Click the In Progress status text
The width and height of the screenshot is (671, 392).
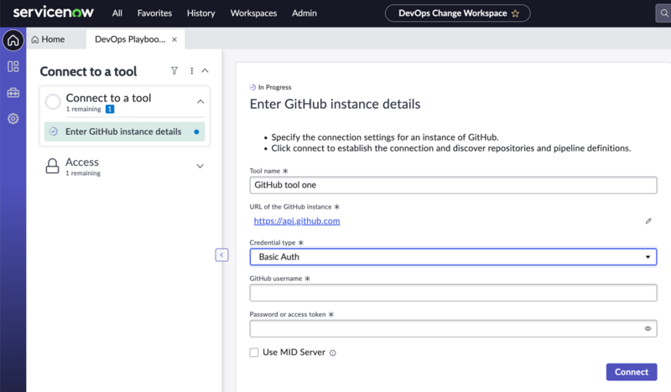tap(275, 87)
